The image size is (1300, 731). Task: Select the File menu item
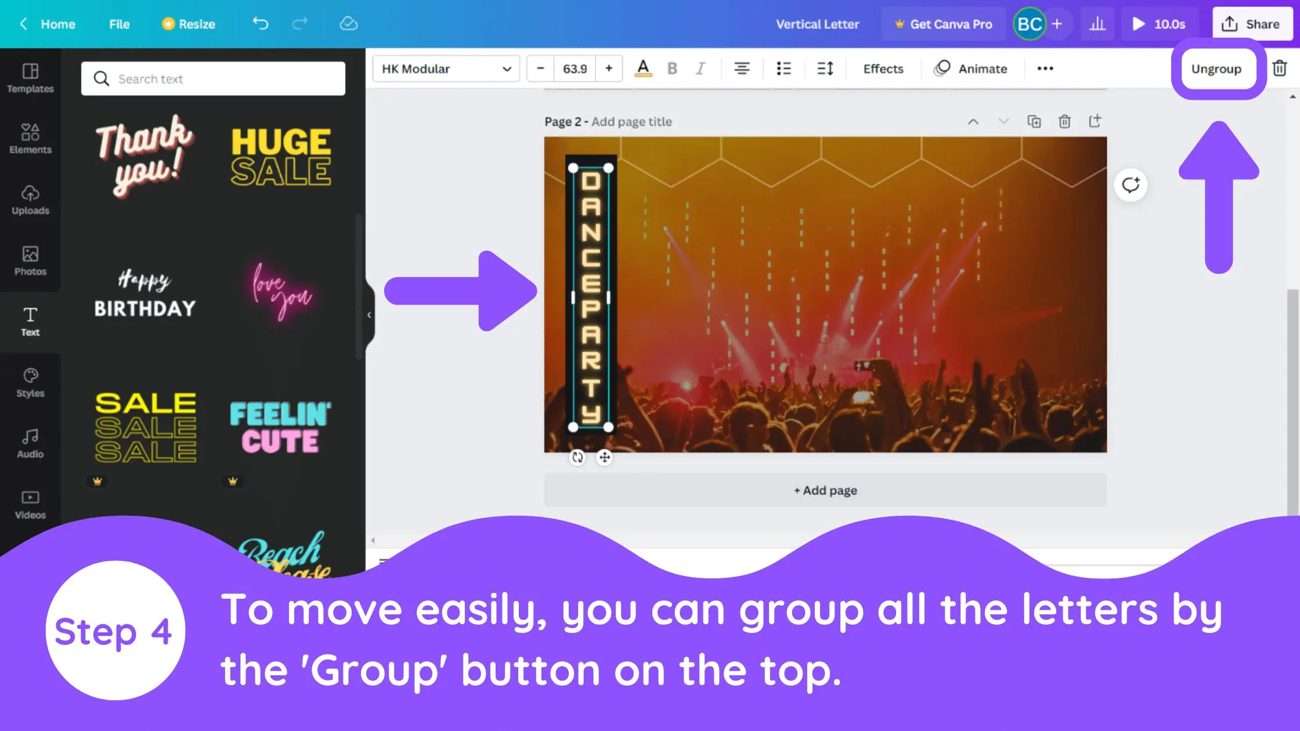coord(120,24)
